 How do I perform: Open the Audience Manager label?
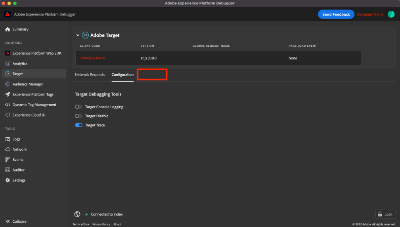tap(28, 84)
